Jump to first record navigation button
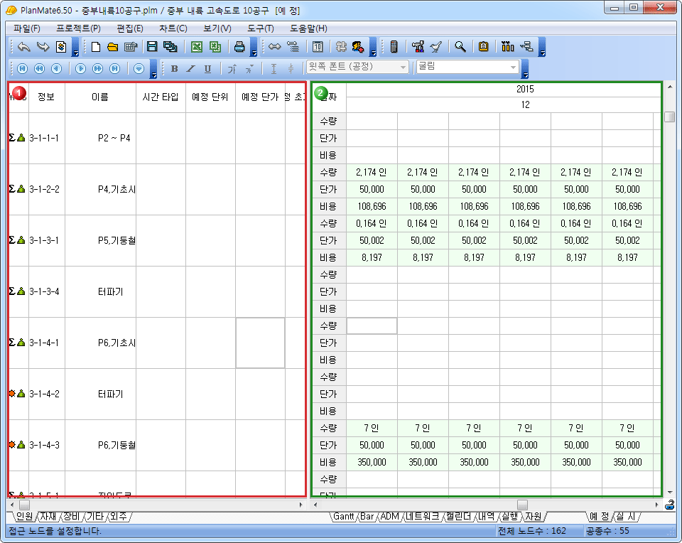682x543 pixels. click(x=22, y=69)
